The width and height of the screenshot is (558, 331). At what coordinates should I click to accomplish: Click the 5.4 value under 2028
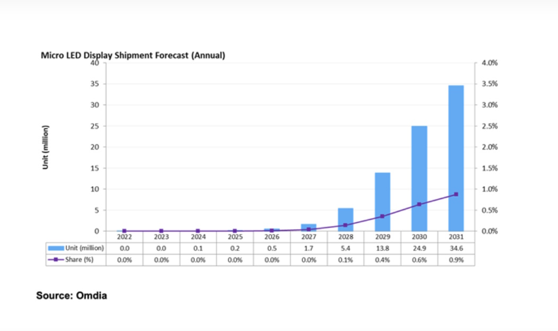tap(346, 248)
